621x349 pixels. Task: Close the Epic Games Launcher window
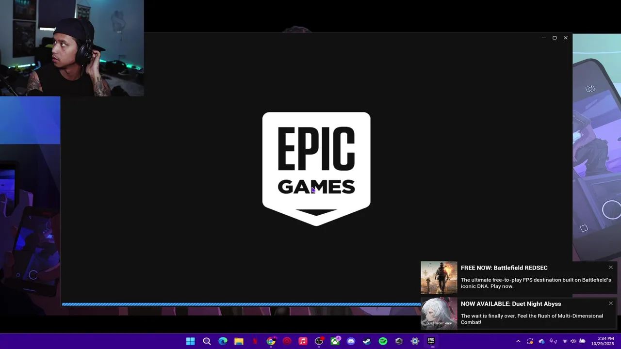pyautogui.click(x=566, y=38)
